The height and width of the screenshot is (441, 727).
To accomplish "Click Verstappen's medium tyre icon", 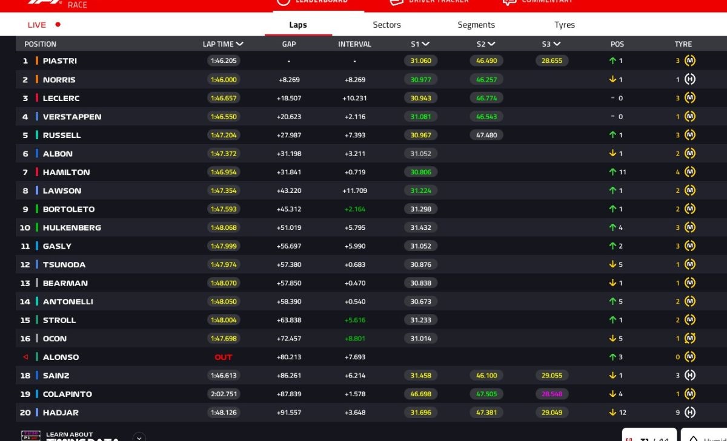I will tap(689, 116).
